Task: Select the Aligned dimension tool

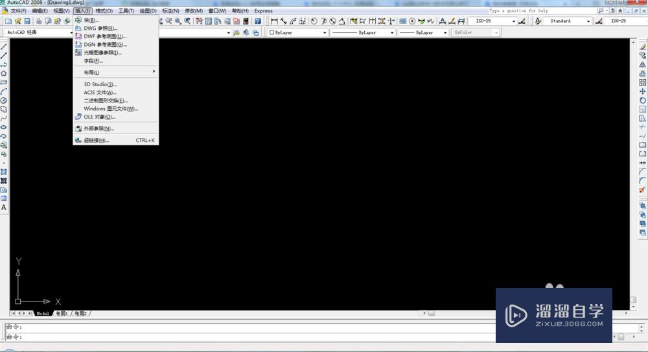Action: point(284,21)
